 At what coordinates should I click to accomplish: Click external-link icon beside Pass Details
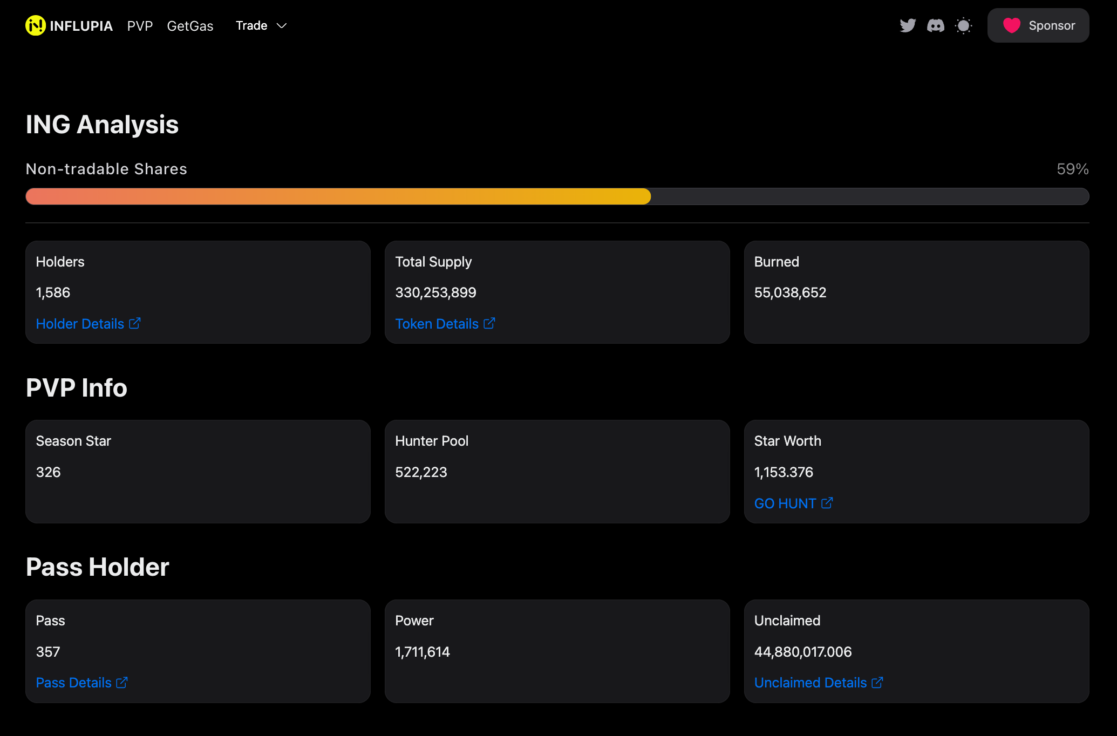pos(122,683)
